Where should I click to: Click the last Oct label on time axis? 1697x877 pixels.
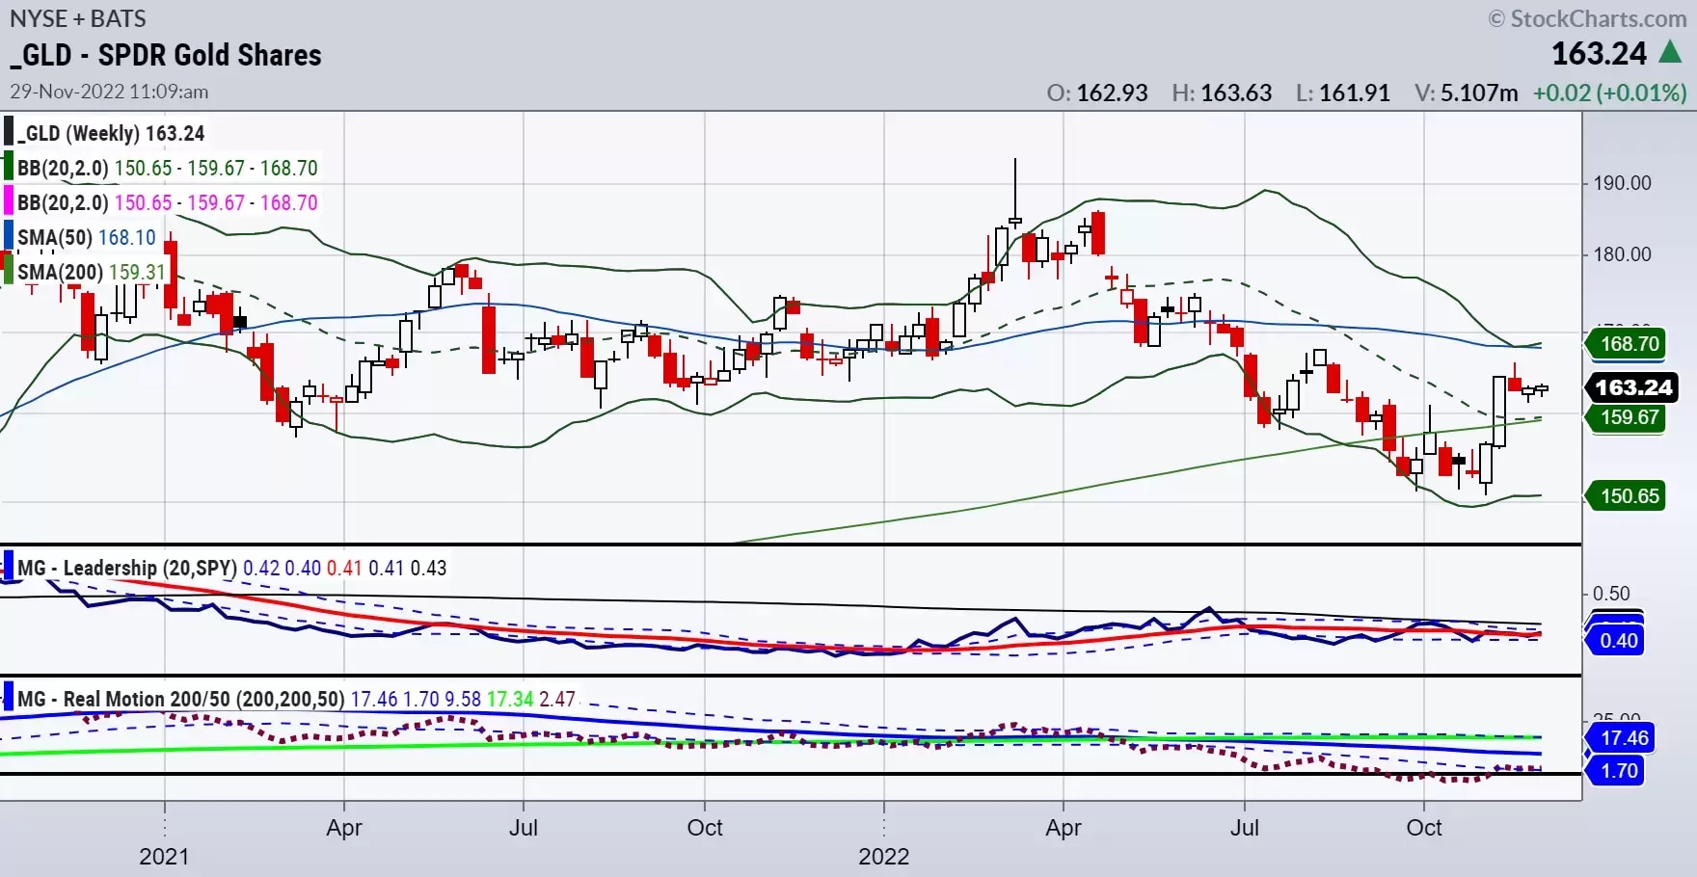point(1424,828)
